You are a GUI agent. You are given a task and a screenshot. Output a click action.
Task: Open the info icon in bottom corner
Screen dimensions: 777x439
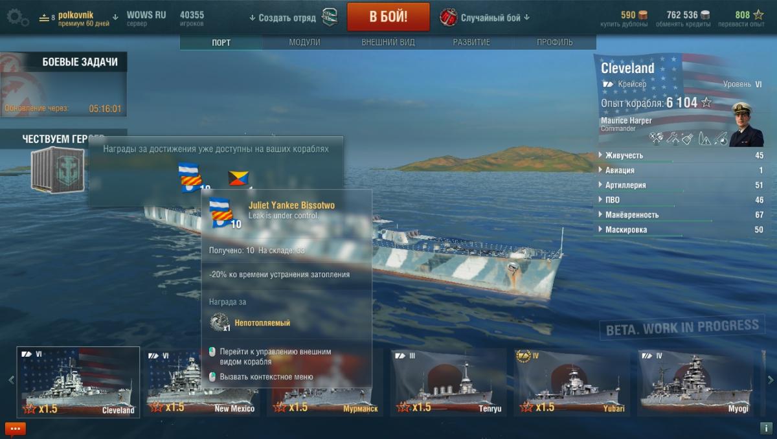[765, 428]
